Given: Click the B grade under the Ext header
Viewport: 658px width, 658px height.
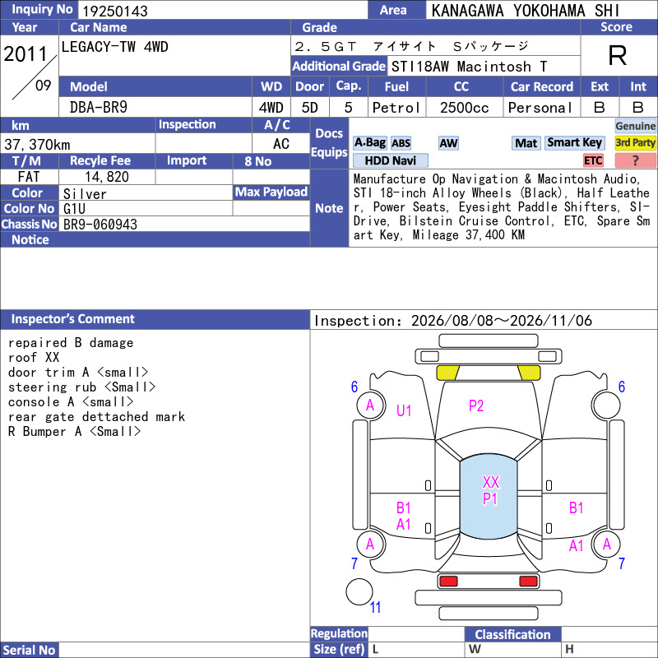Looking at the screenshot, I should click(600, 108).
